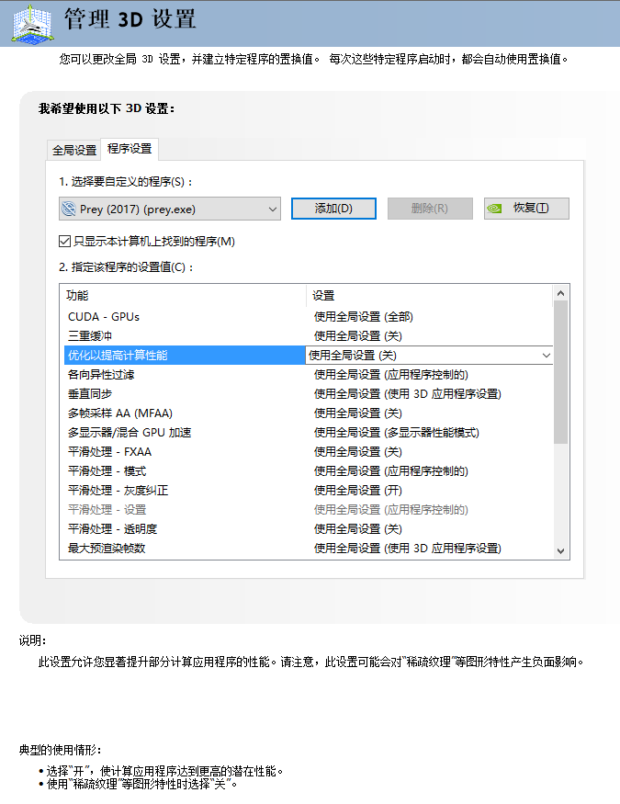Select the 最大预渲染帧数 row

[x=309, y=549]
